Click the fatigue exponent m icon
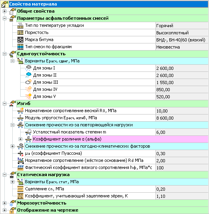Viewport: 209px width, 214px height. tap(29, 132)
